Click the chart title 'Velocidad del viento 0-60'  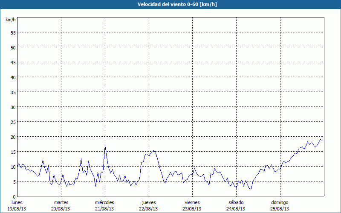tap(170, 4)
